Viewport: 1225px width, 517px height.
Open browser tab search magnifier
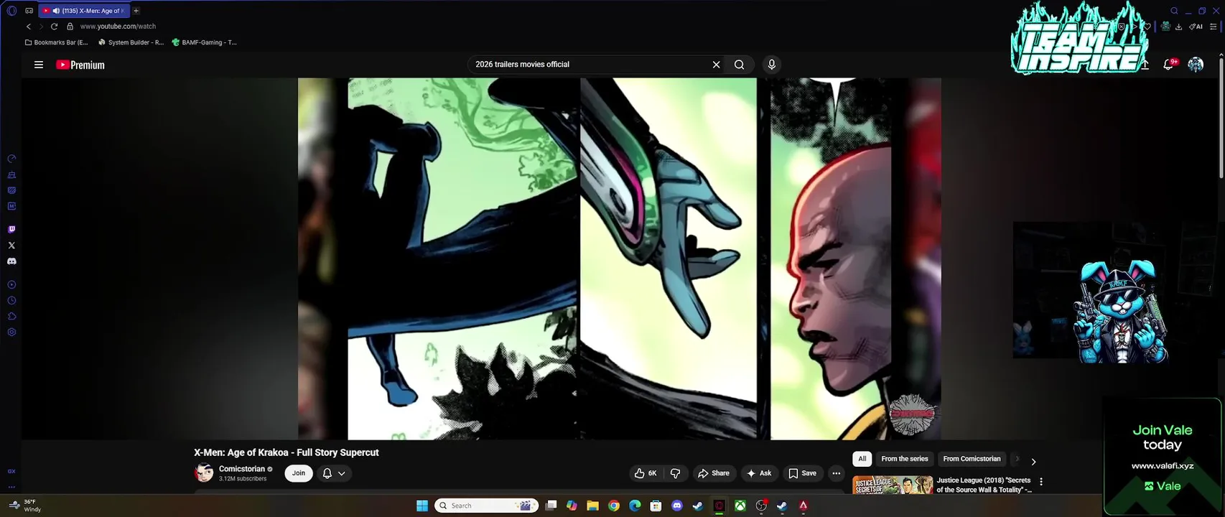[1174, 11]
